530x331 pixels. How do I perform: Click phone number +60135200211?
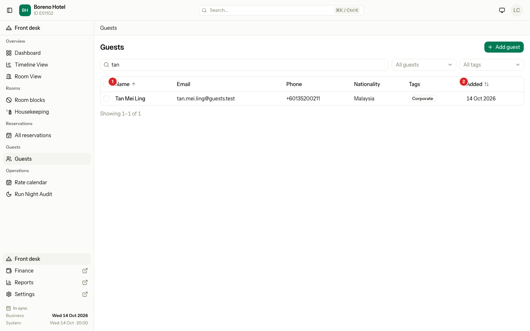(303, 99)
